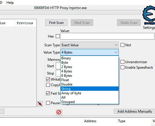Click into the Value input field
The height and width of the screenshot is (126, 155).
(x=107, y=36)
